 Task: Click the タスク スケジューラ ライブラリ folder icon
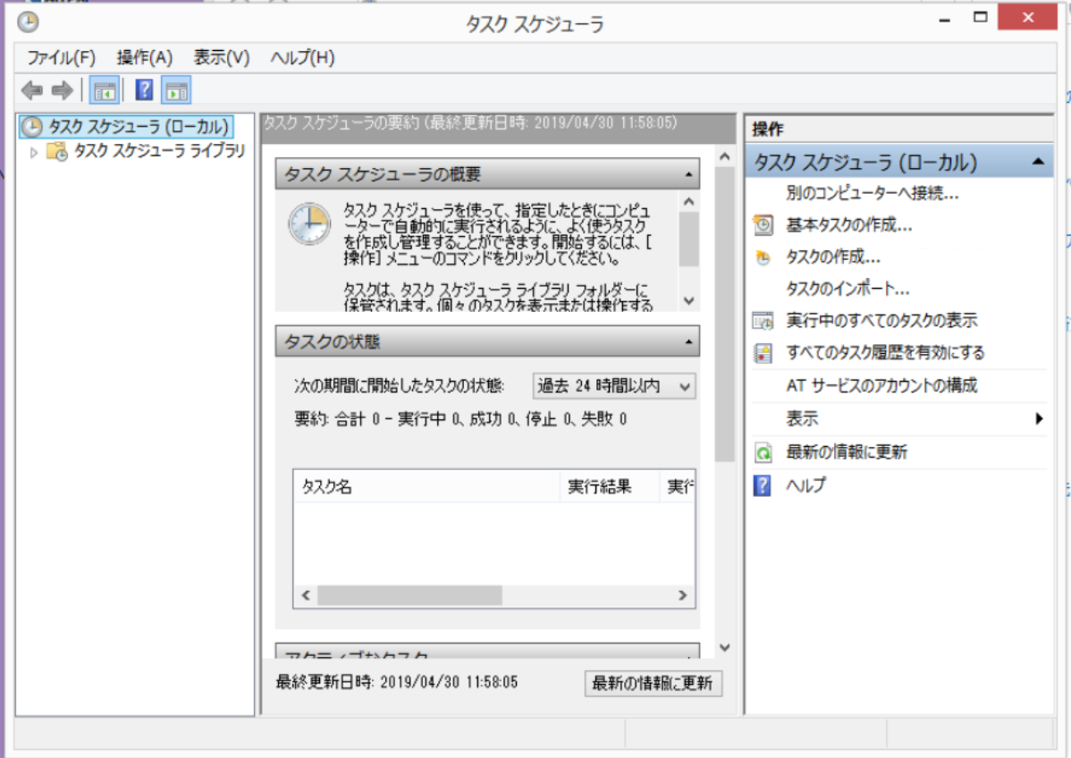(56, 151)
